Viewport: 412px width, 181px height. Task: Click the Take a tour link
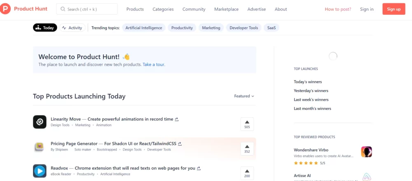point(154,64)
